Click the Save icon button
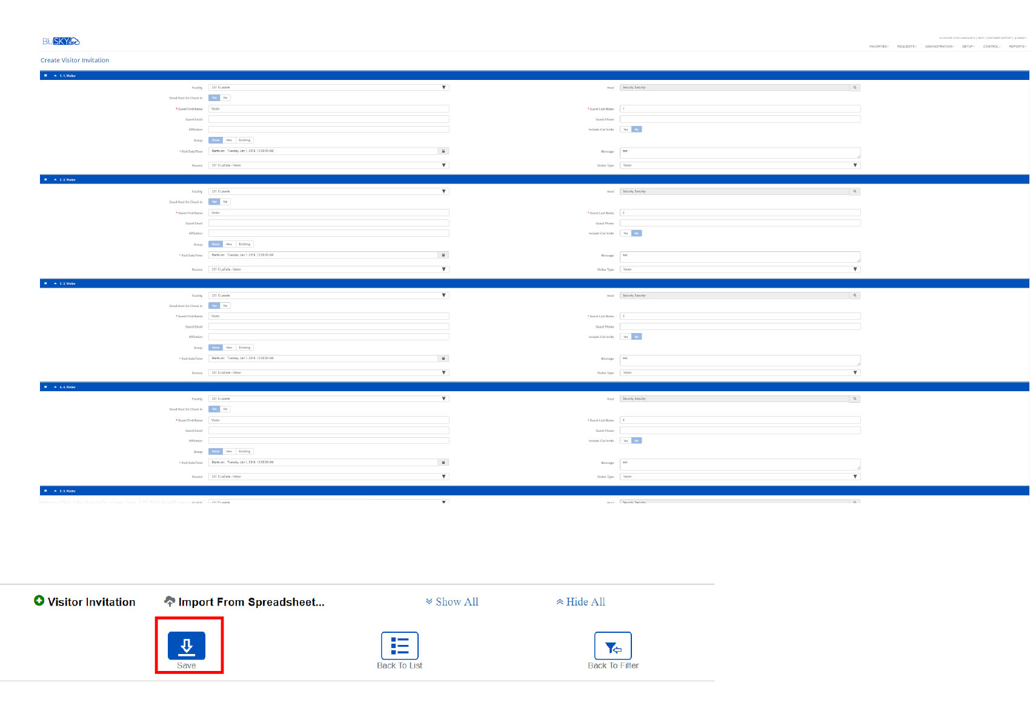This screenshot has width=1030, height=717. (186, 646)
